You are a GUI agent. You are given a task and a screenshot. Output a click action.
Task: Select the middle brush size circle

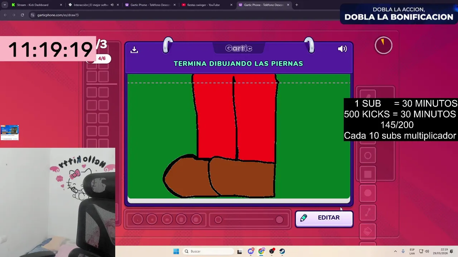tap(167, 219)
